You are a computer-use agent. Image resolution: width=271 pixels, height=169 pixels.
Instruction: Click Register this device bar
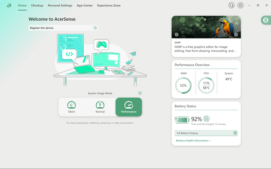(63, 28)
